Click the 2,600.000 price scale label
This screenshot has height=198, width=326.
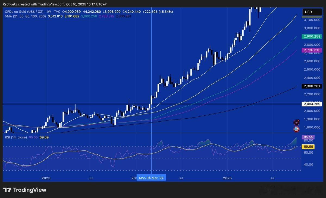(x=312, y=61)
